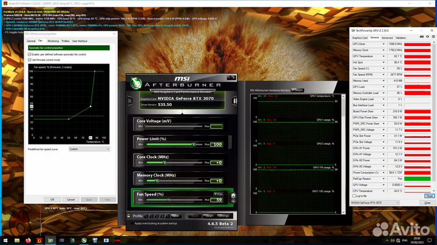Screen dimensions: 437x245
Task: Open the PerfCap Reason sensor dropdown
Action: pos(384,178)
